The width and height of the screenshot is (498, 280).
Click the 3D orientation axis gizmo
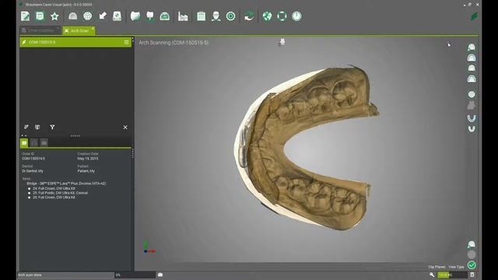(149, 247)
